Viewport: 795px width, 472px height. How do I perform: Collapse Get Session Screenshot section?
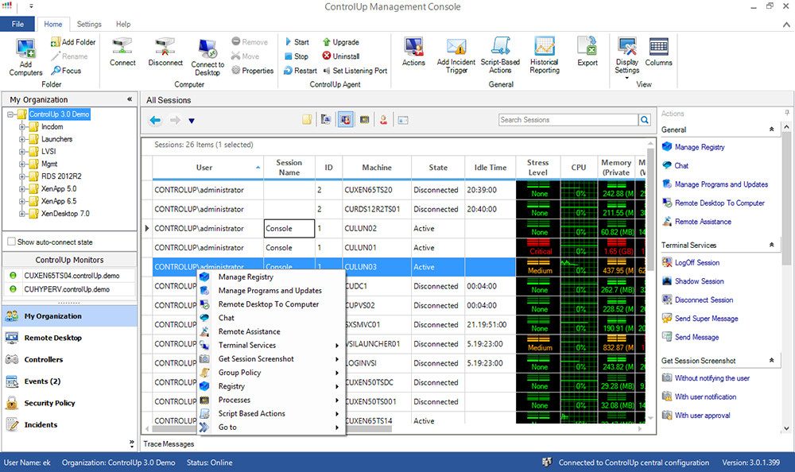click(771, 361)
